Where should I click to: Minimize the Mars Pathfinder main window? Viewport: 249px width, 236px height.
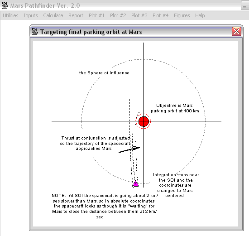coord(245,5)
